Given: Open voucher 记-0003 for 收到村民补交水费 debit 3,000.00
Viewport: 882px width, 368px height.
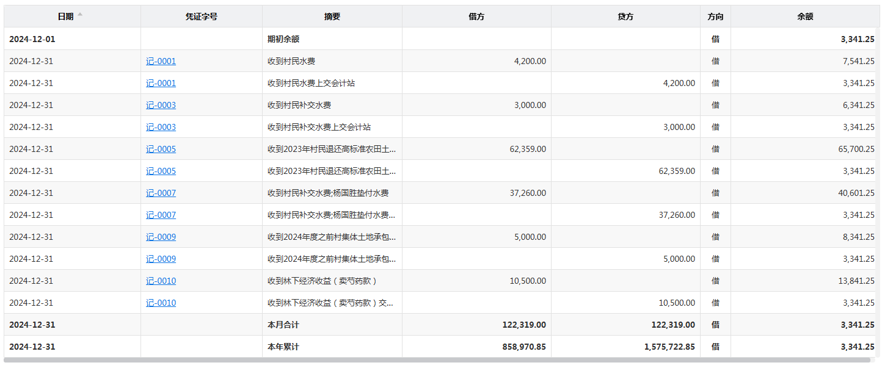Looking at the screenshot, I should (161, 105).
